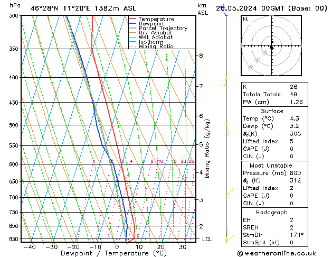This screenshot has width=332, height=257.
Task: Click the -40 temperature axis label
Action: point(30,247)
